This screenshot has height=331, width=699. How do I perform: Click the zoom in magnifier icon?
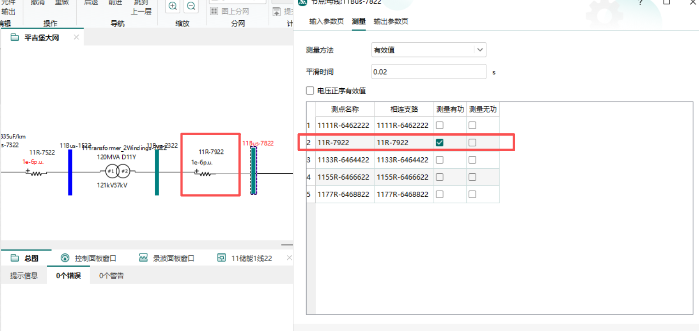tap(173, 6)
